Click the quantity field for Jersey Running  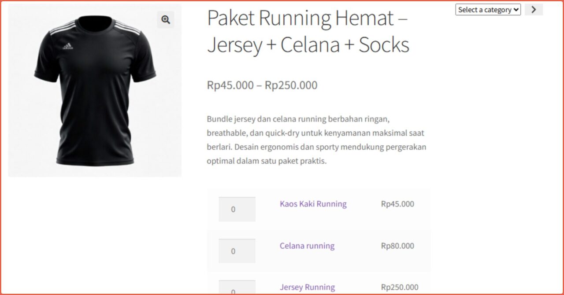coord(237,290)
